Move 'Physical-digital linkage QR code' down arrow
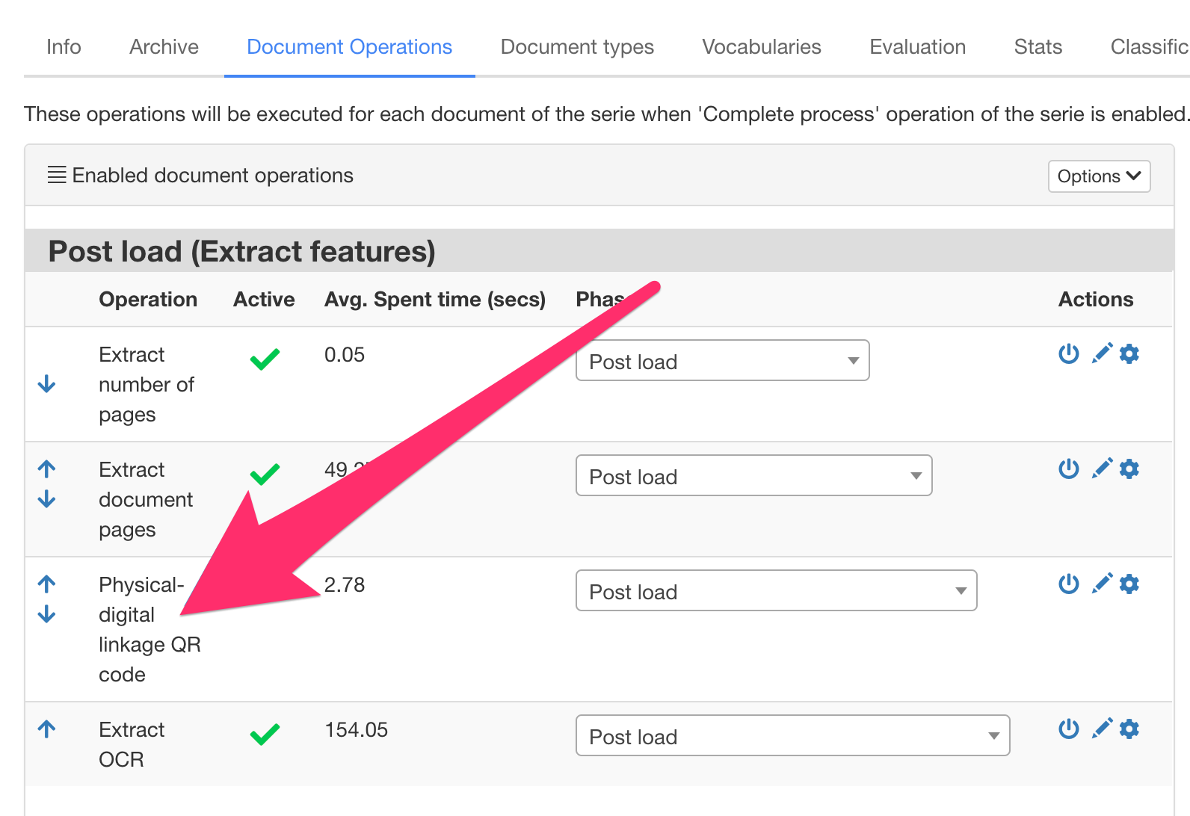 click(46, 614)
